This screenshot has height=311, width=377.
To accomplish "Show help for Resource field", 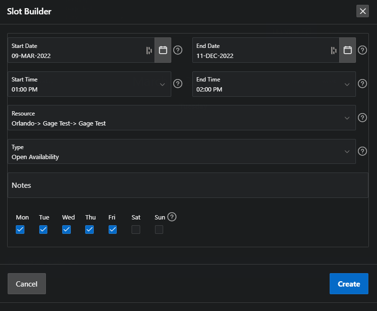I will coord(362,117).
